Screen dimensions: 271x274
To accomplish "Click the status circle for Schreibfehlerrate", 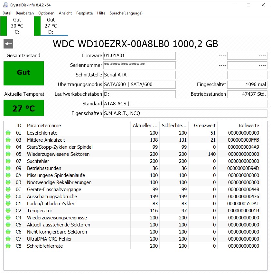I will point(8,246).
